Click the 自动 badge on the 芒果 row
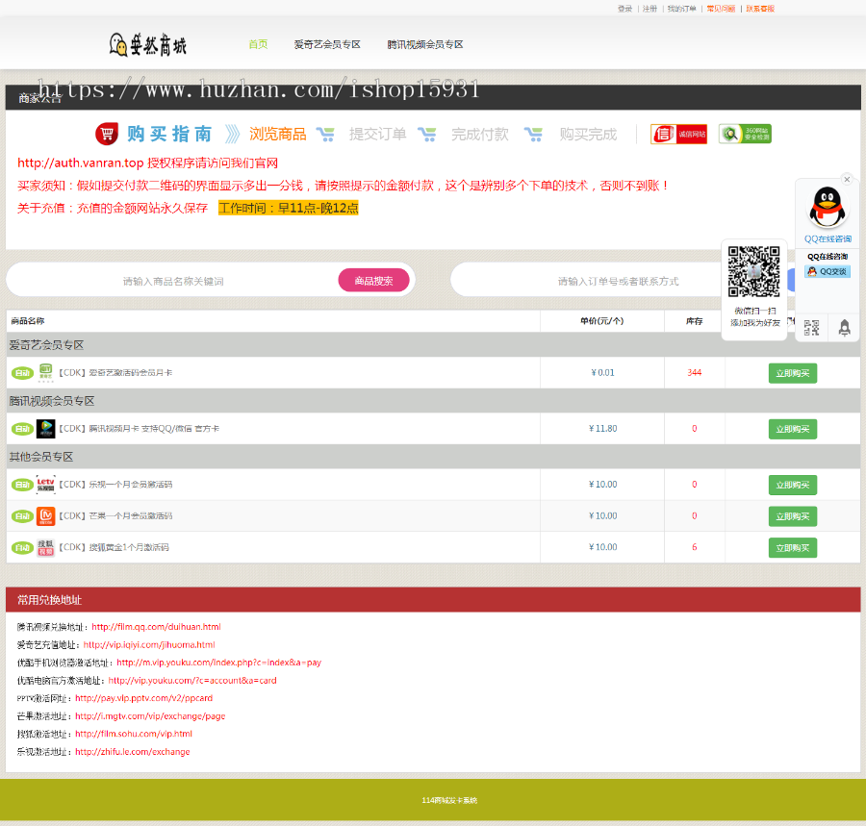 click(23, 516)
